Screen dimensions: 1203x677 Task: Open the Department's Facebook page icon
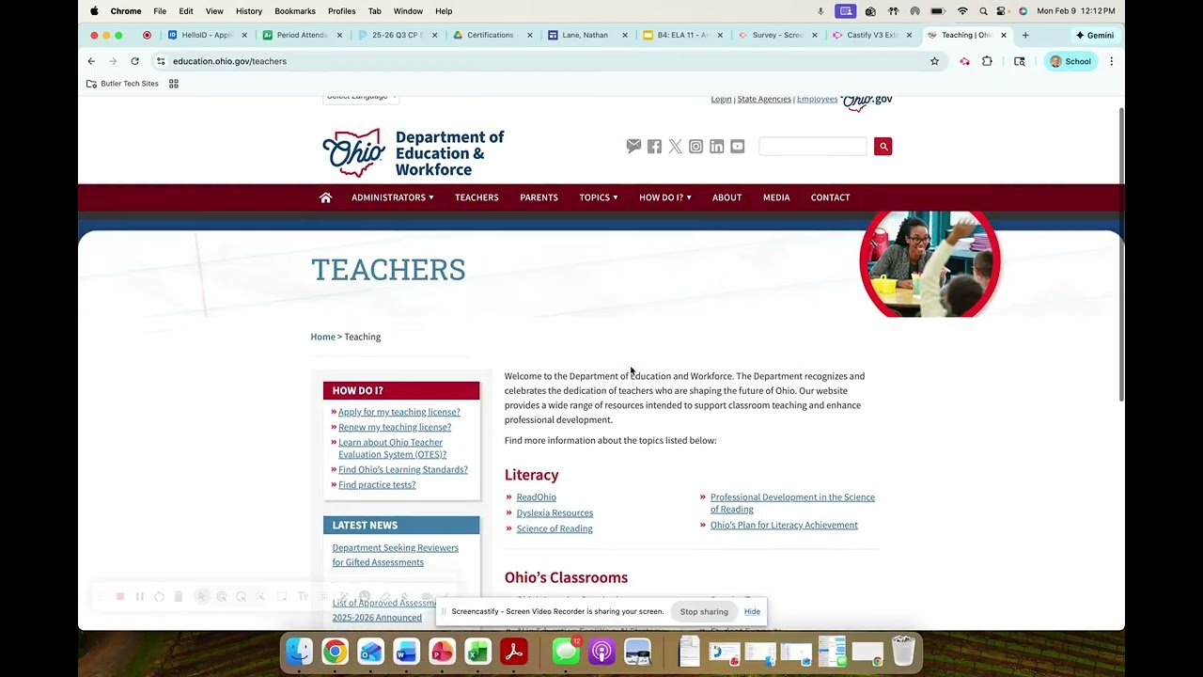pos(654,147)
